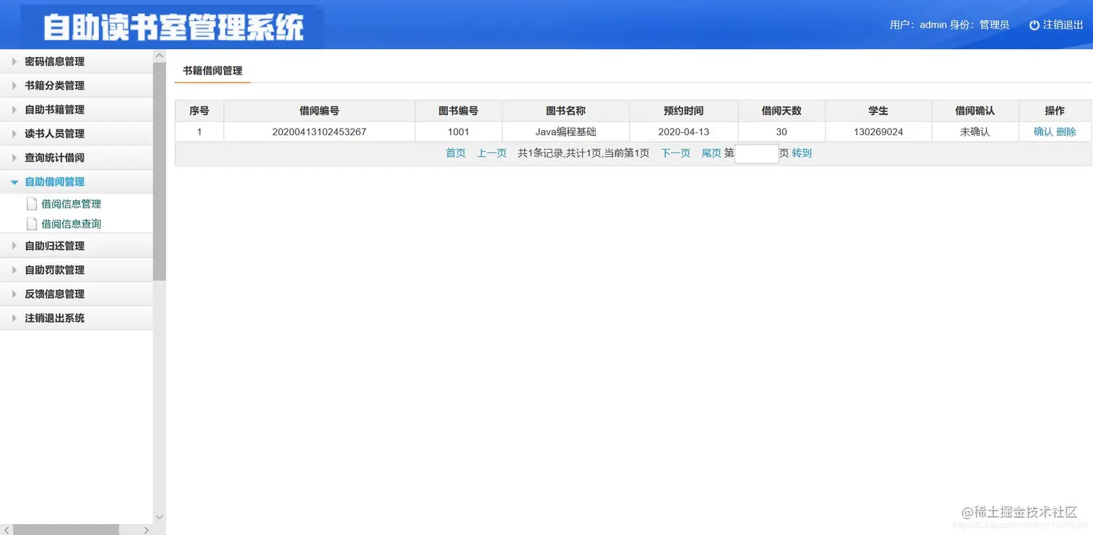Click the sidebar horizontal scrollbar thumb
Viewport: 1093px width, 535px height.
pos(66,529)
